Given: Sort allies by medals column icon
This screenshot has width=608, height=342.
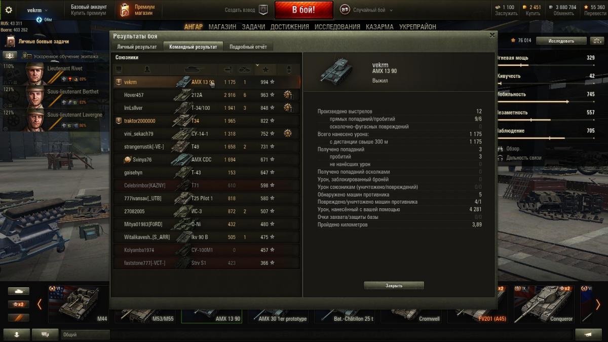Looking at the screenshot, I should pos(288,69).
